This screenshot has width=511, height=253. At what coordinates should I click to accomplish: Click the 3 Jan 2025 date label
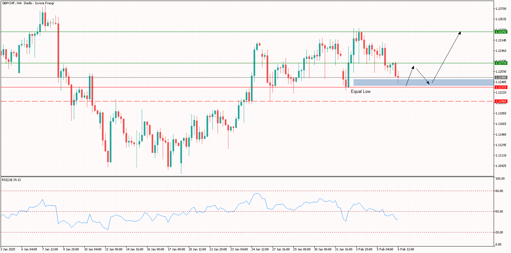8,249
